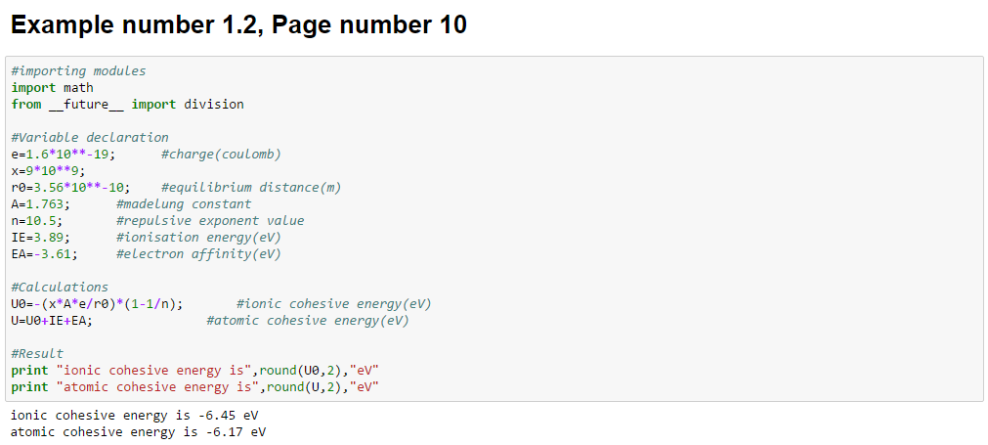
Task: Click the #Variable declaration comment
Action: [x=90, y=137]
